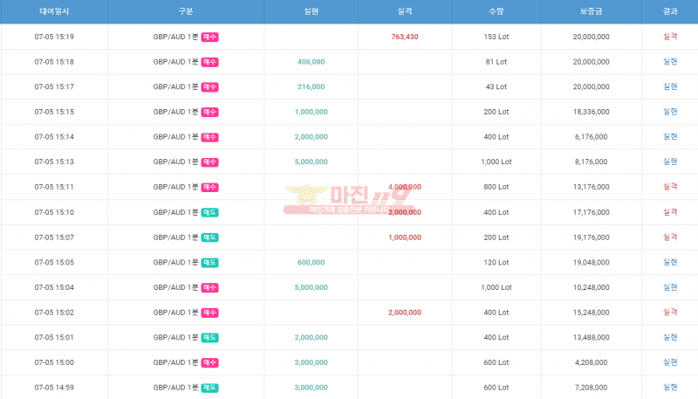Click the 매도 badge in the 15:10 row
Screen dimensions: 698x399
tap(209, 212)
